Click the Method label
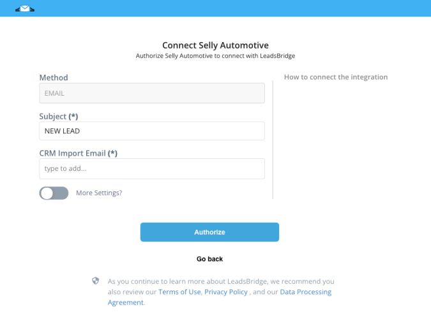Image resolution: width=431 pixels, height=335 pixels. pyautogui.click(x=54, y=77)
